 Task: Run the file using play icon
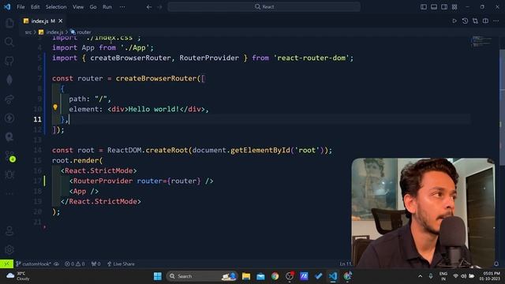pos(454,21)
